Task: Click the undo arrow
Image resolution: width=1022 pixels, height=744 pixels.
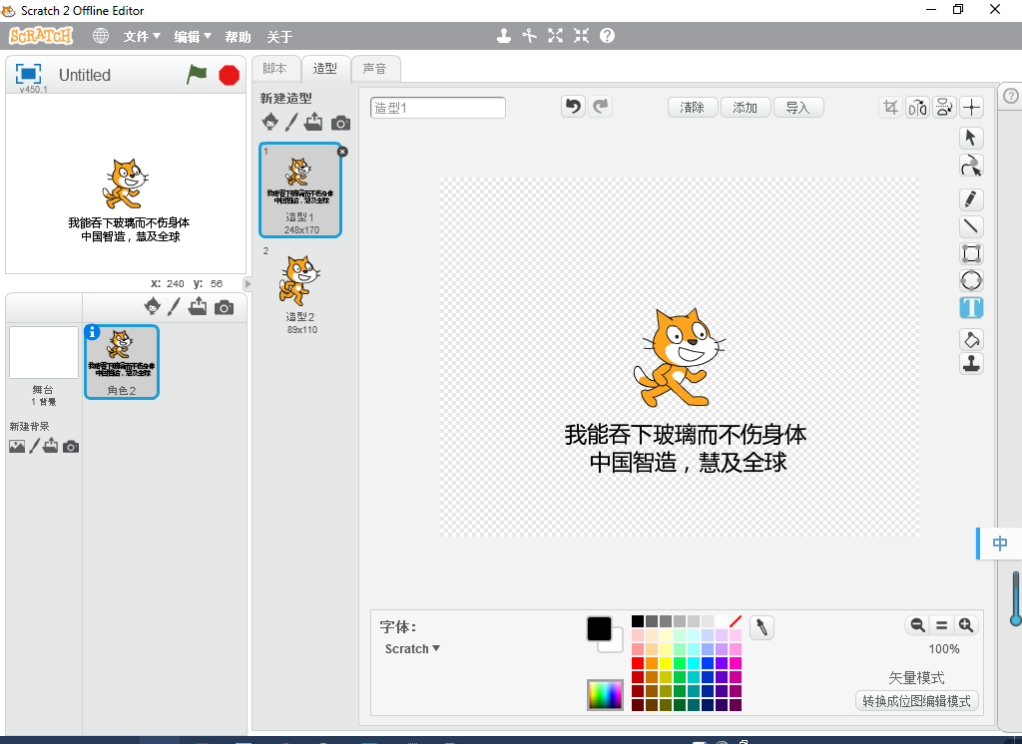Action: [x=573, y=107]
